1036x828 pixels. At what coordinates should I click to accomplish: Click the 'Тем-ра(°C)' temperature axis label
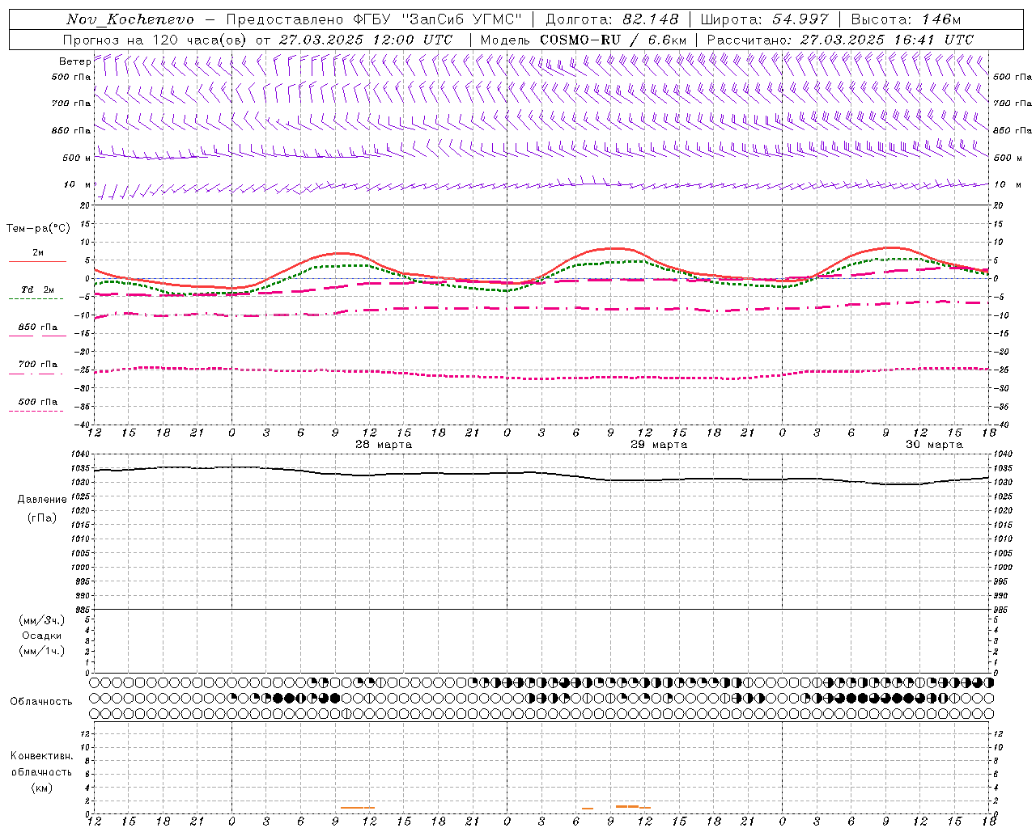click(38, 228)
